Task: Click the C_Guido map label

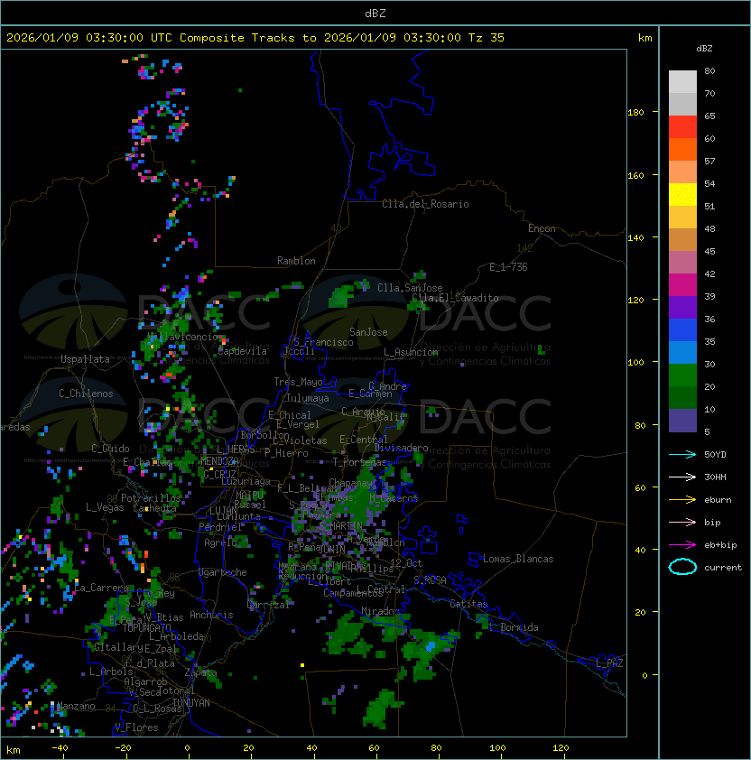Action: click(x=110, y=449)
